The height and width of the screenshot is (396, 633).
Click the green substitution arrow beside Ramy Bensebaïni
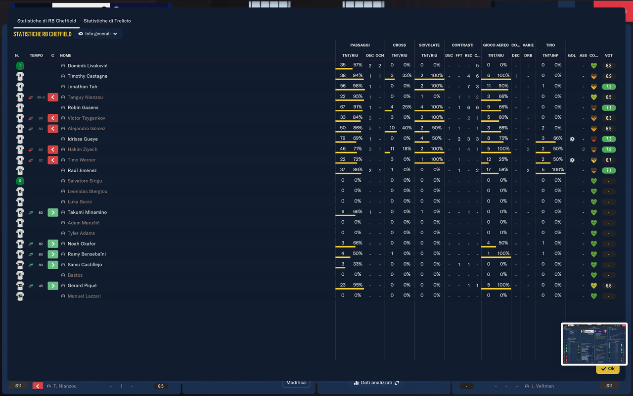tap(53, 254)
